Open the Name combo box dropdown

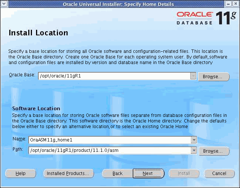(x=194, y=140)
